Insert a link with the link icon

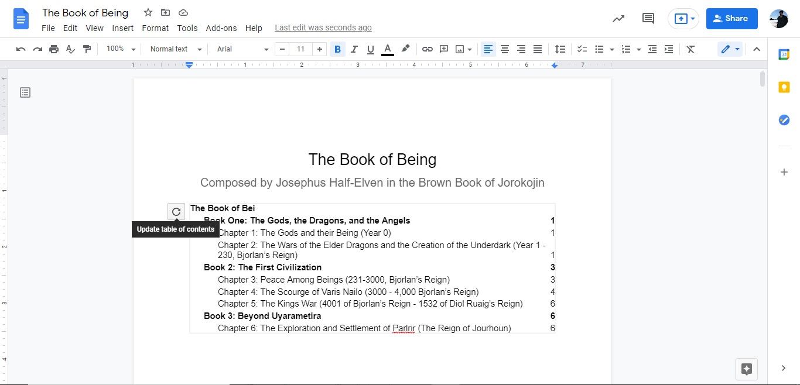pos(427,49)
